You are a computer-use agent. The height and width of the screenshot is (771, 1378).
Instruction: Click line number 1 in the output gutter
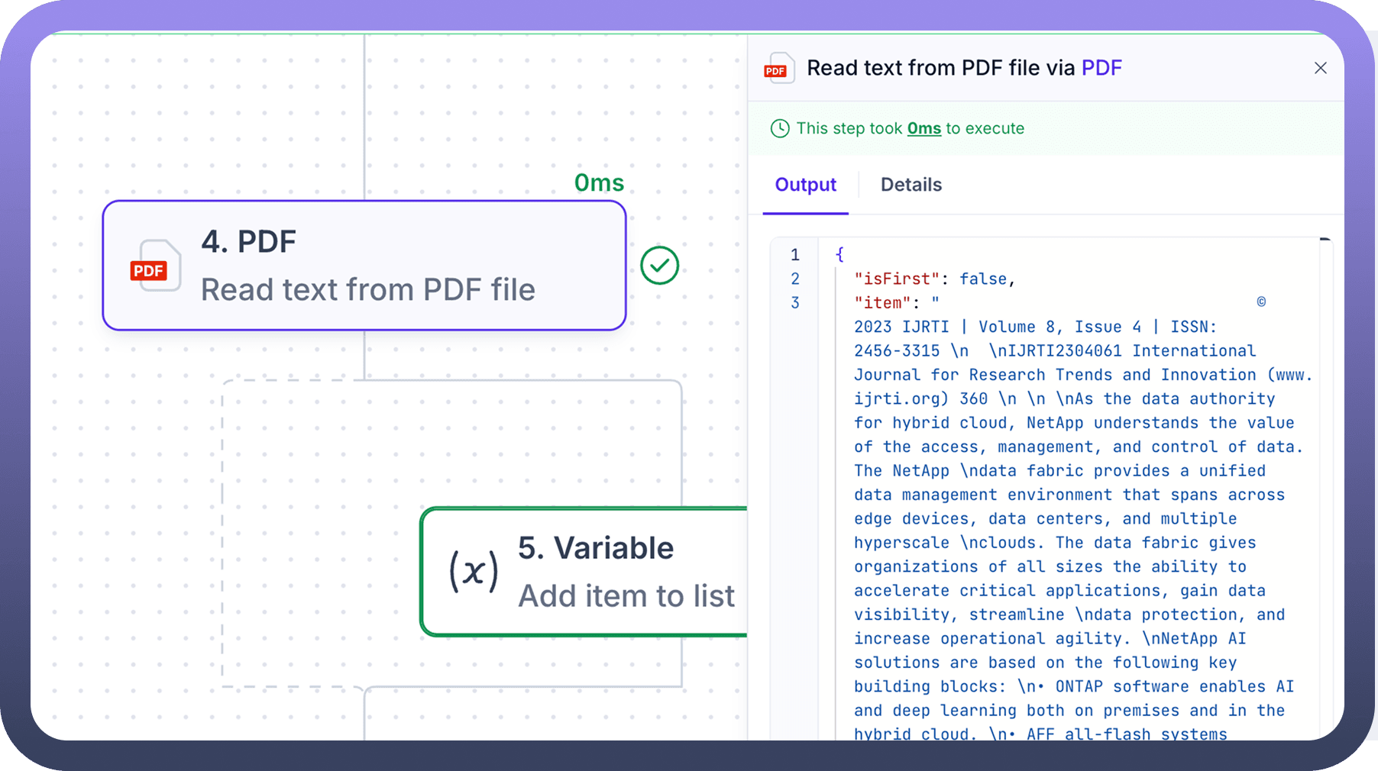pyautogui.click(x=795, y=255)
